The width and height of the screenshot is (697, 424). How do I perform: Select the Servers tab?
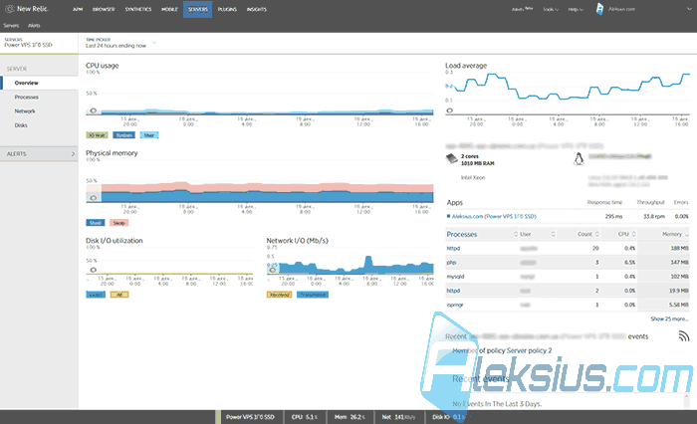coord(198,9)
